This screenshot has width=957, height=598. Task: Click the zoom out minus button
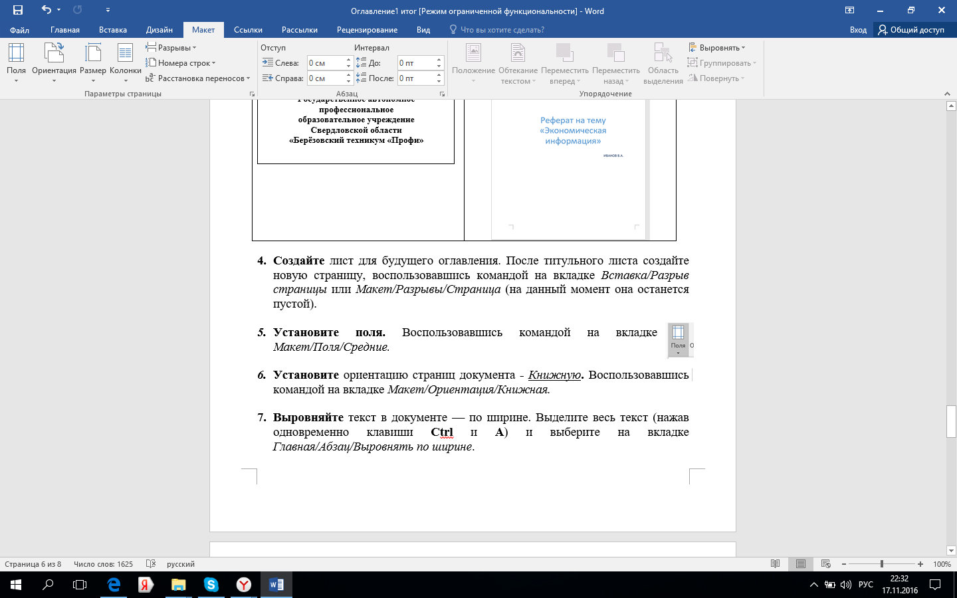pos(844,564)
